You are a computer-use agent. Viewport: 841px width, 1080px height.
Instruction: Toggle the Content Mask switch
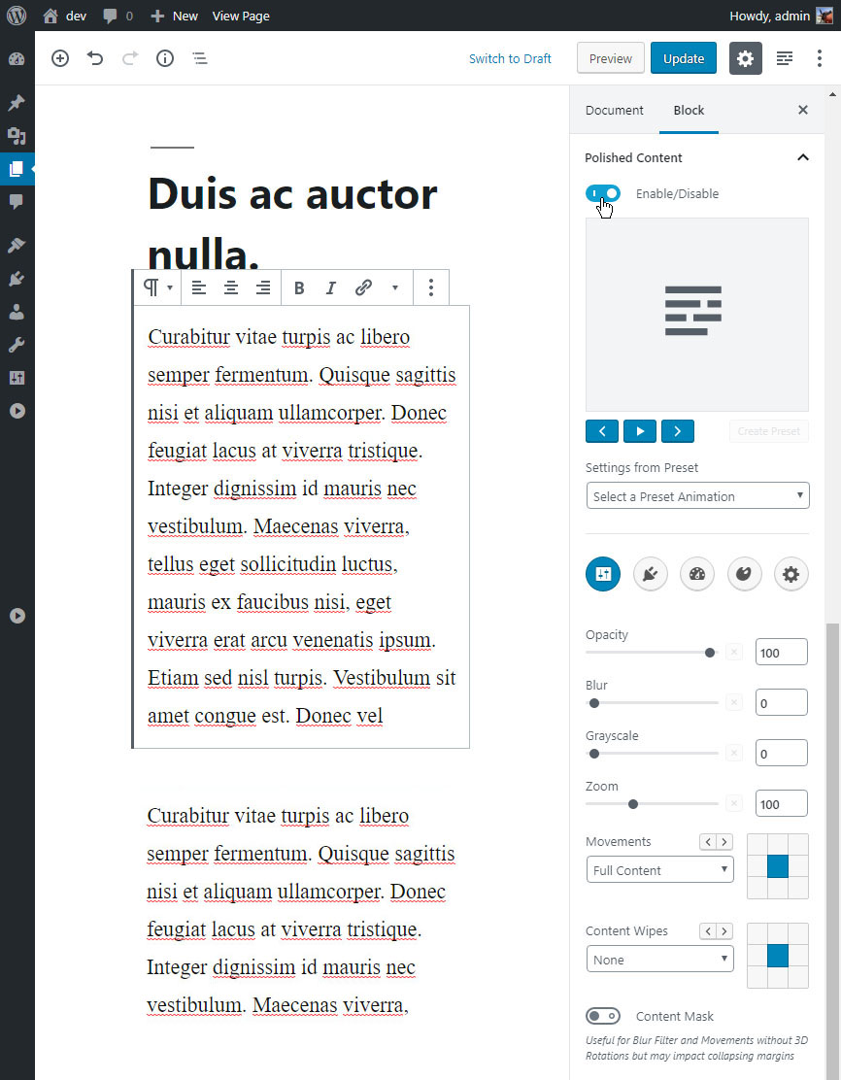point(603,1016)
